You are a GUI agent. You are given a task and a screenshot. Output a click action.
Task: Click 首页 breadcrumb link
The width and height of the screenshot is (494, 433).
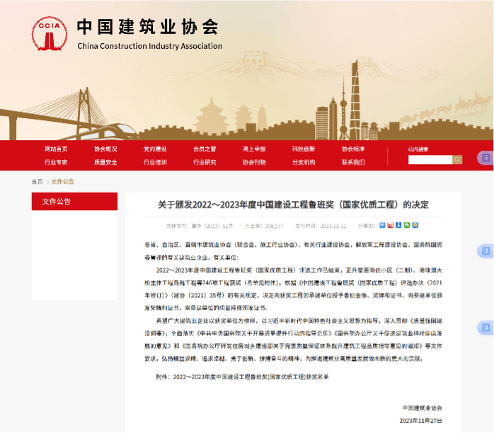coord(37,182)
